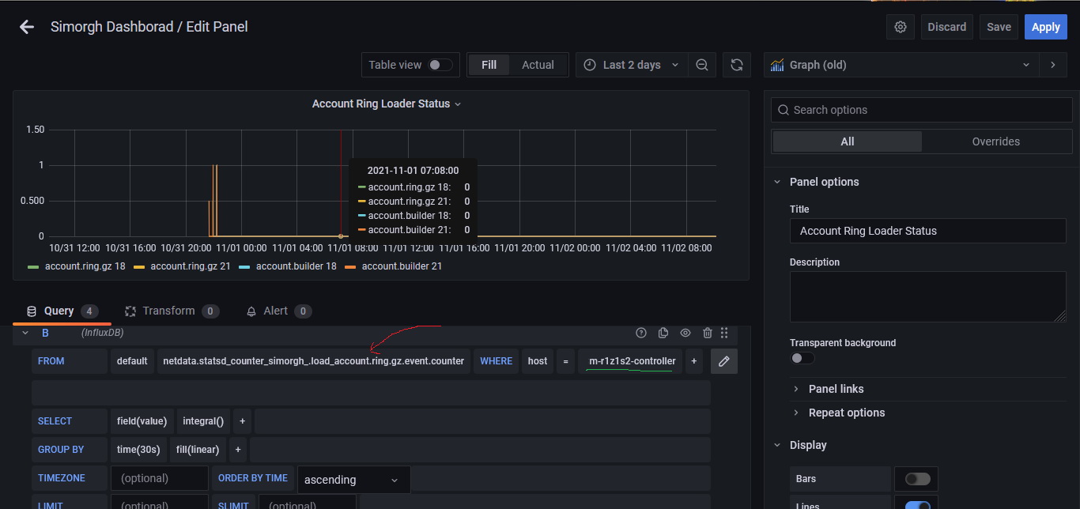
Task: Click the Discard button
Action: click(x=946, y=27)
